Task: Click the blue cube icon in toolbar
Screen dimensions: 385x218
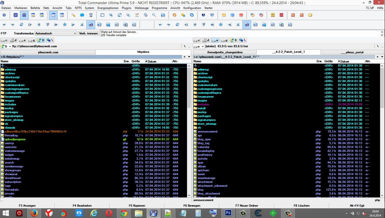Action: coord(232,15)
